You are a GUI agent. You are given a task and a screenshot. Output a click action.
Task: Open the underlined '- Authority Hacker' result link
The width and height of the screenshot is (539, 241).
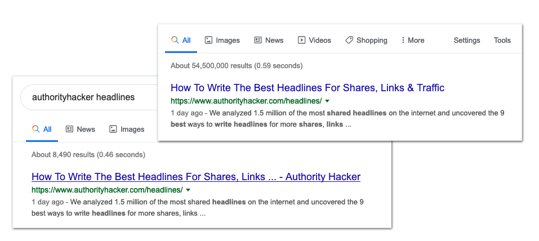coord(196,177)
